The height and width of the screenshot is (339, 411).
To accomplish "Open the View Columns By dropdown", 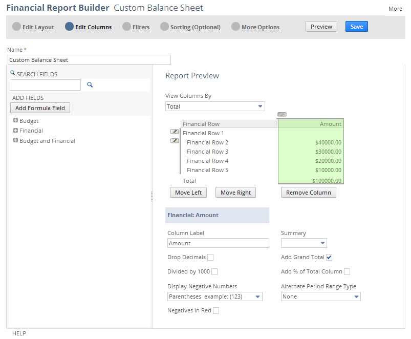I will coord(215,107).
